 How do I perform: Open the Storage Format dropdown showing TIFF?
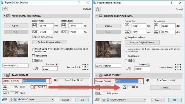(36, 81)
